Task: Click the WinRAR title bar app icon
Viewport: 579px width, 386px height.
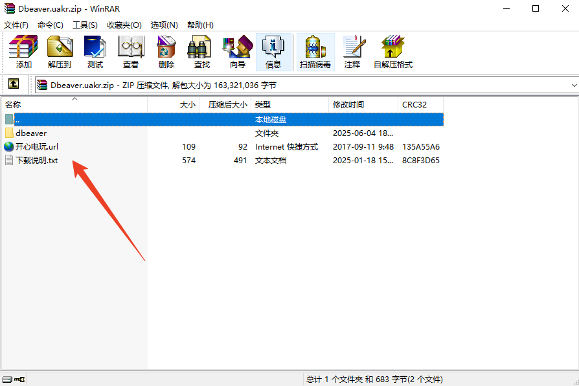Action: 10,8
